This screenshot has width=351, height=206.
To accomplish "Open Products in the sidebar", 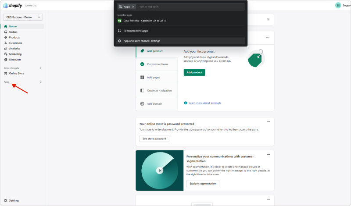I will [x=14, y=37].
